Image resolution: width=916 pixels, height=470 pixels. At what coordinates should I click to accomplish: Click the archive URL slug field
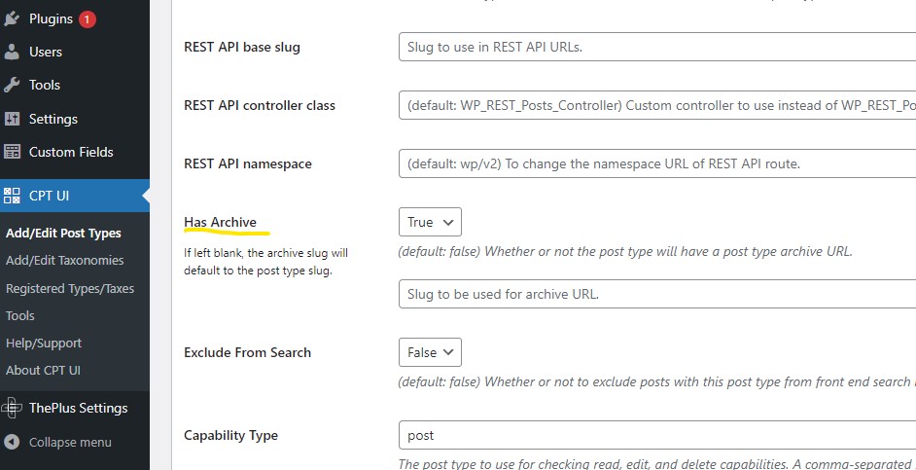click(657, 294)
